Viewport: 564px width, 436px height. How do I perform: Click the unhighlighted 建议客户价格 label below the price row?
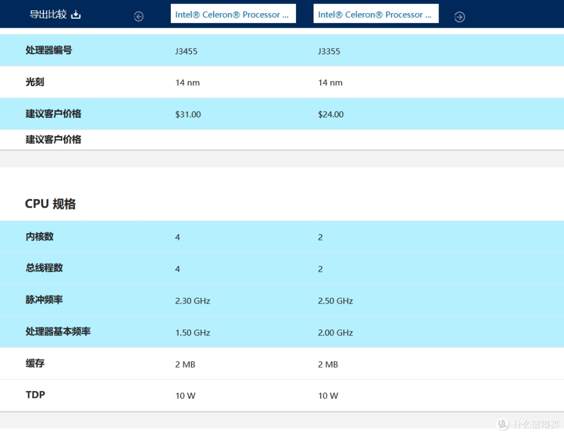(x=53, y=139)
